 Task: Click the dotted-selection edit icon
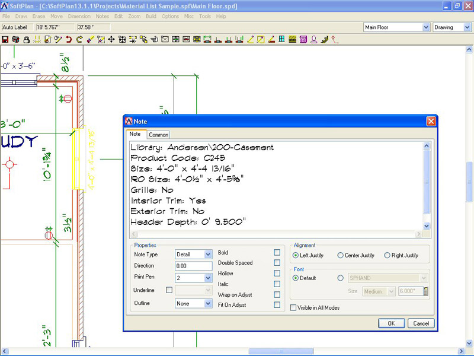coord(101,39)
